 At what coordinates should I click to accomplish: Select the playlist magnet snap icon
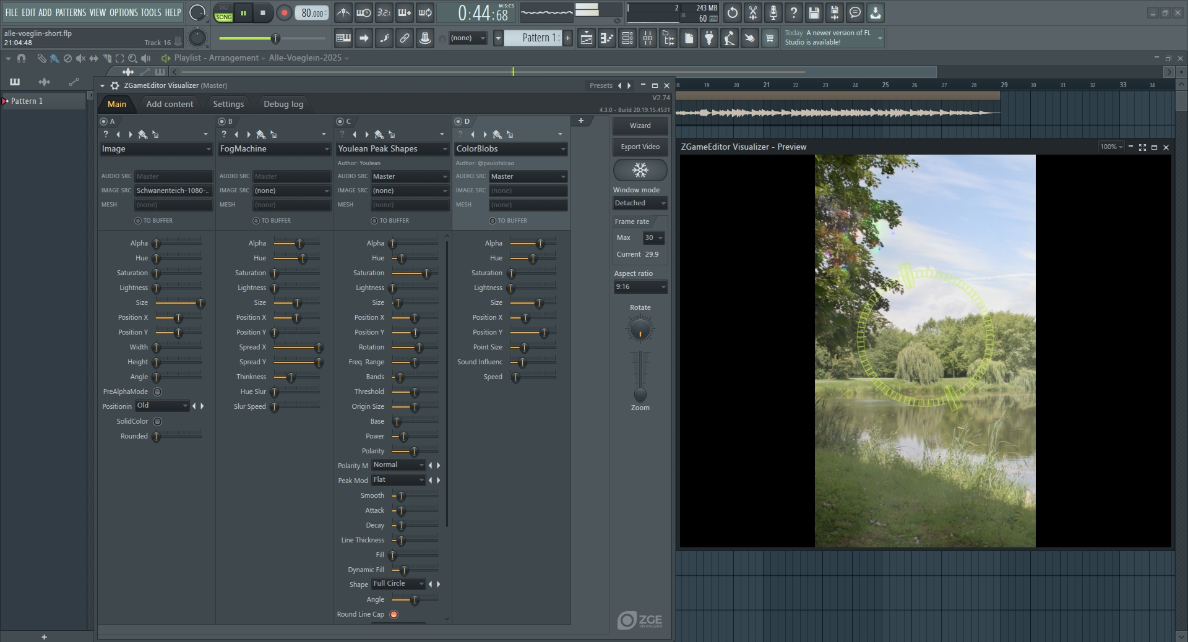(x=22, y=58)
